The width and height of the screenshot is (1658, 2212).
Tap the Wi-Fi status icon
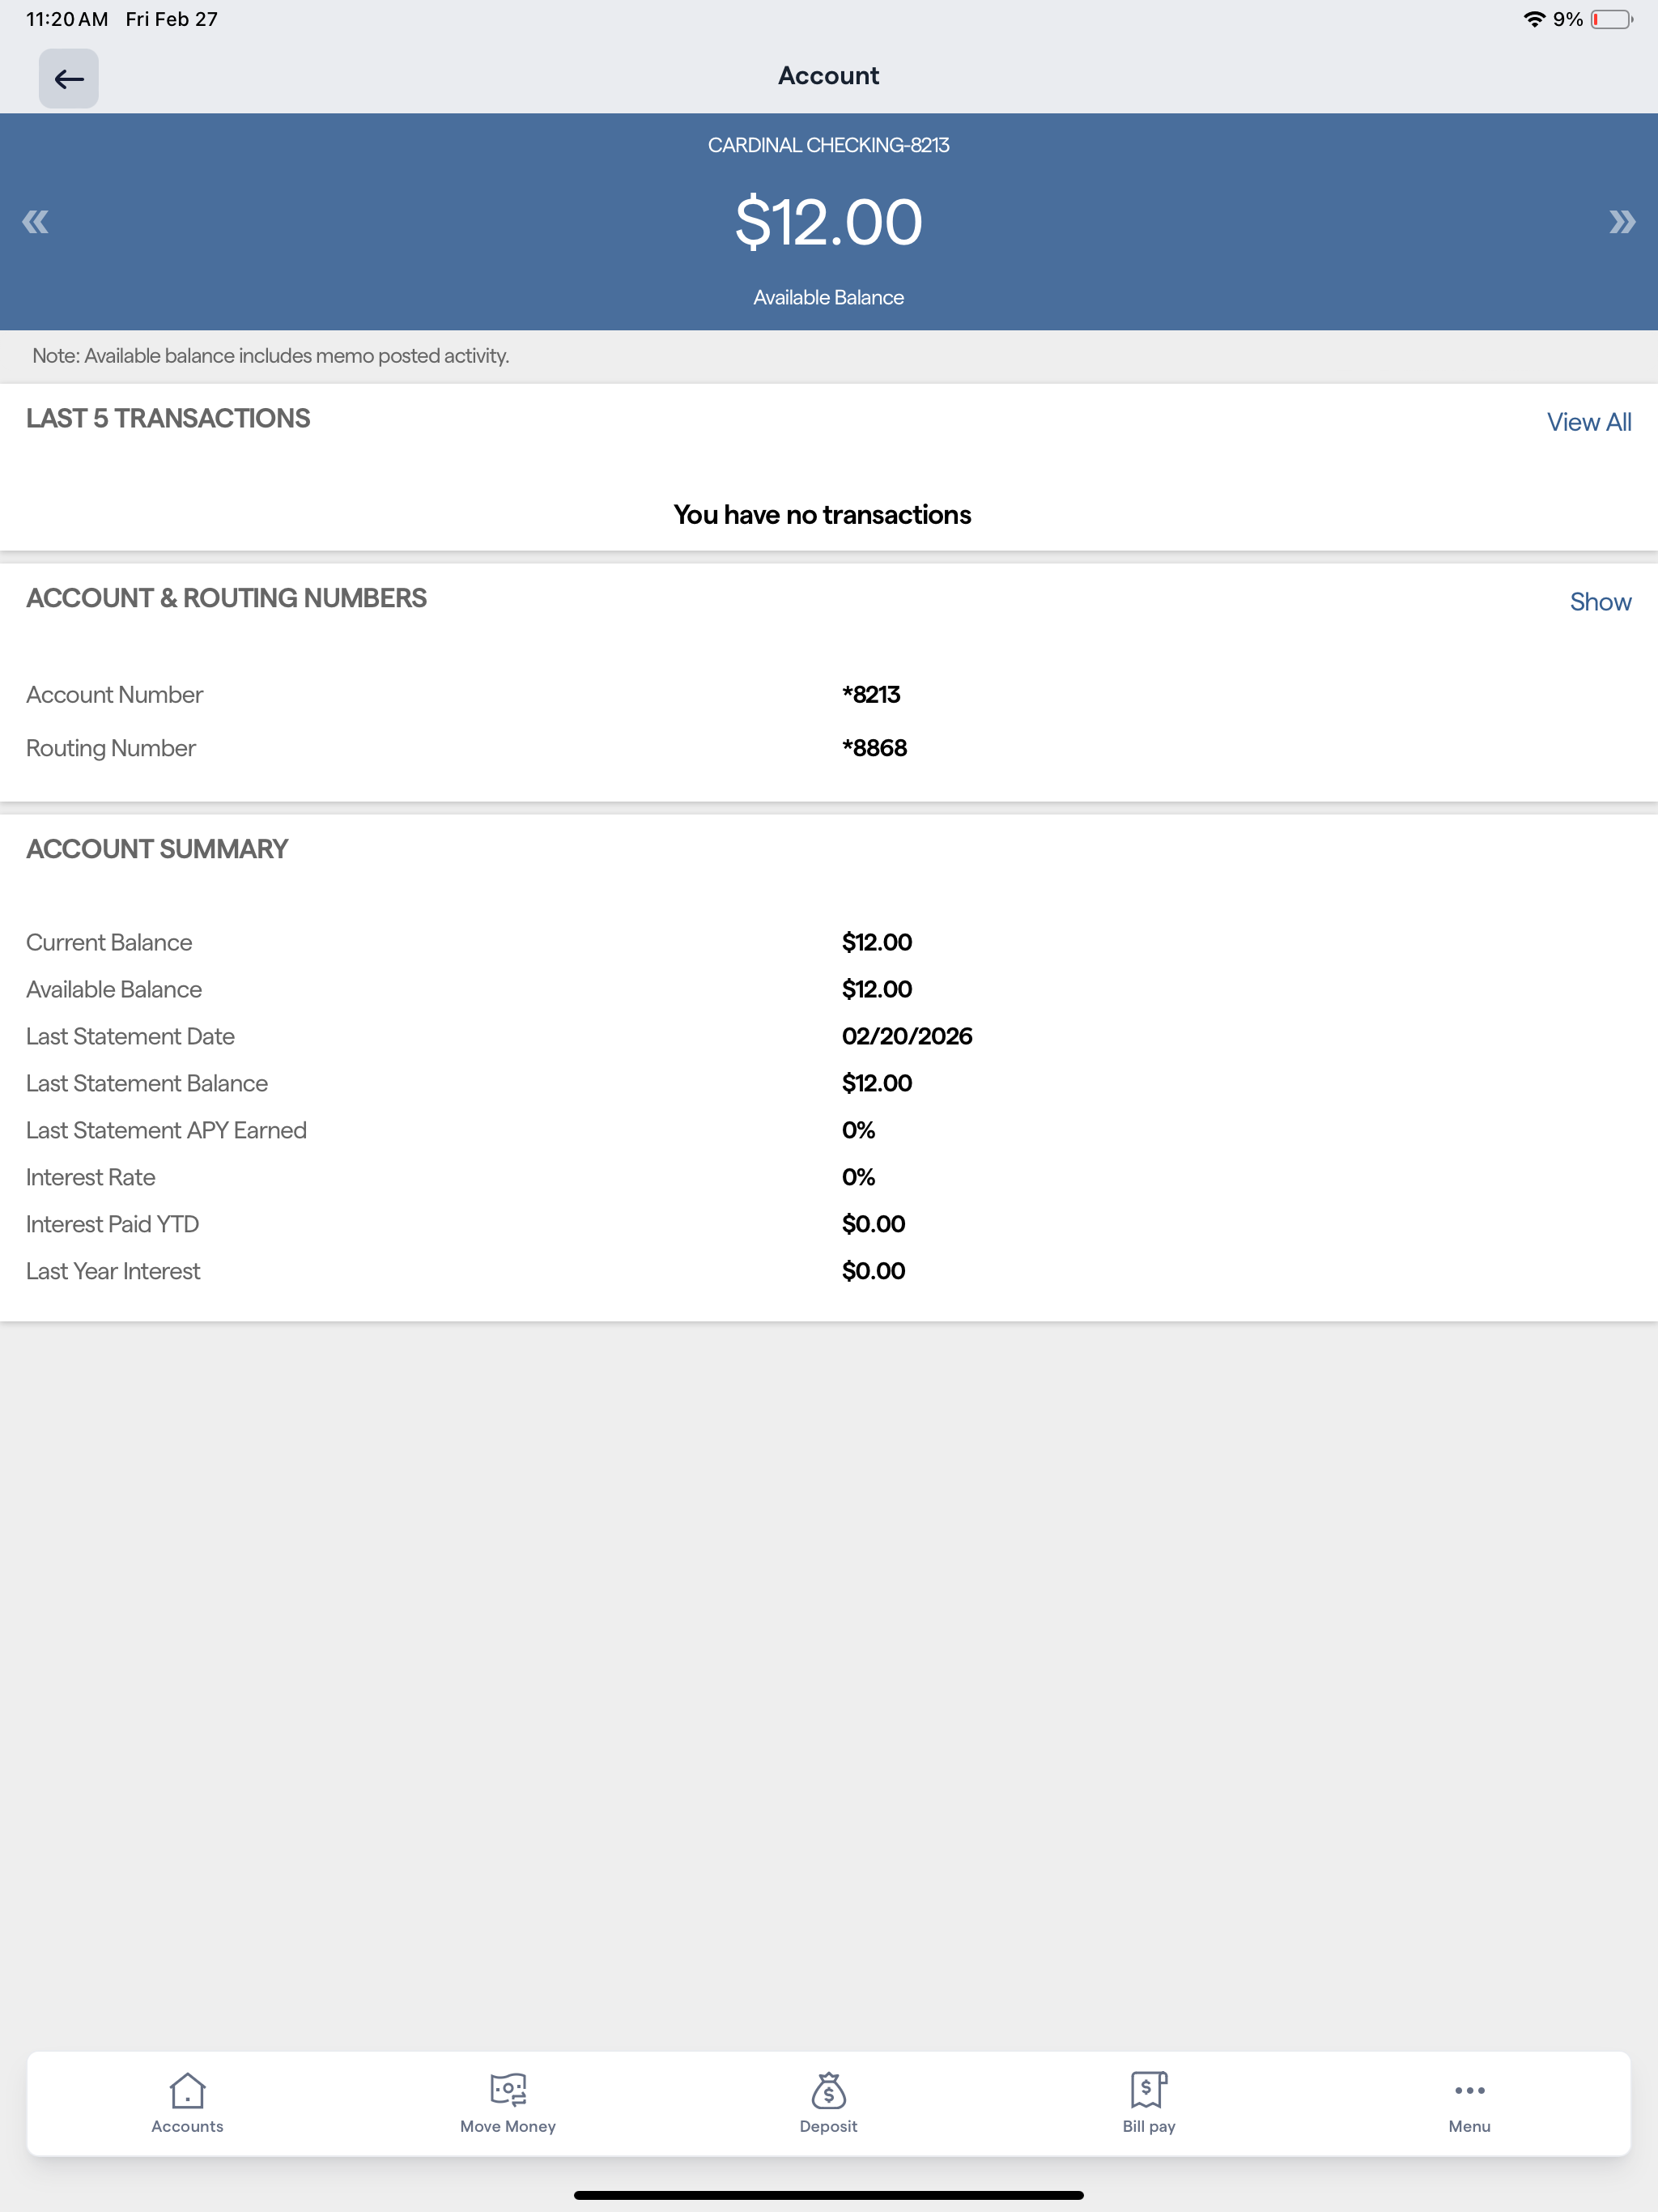[1534, 19]
